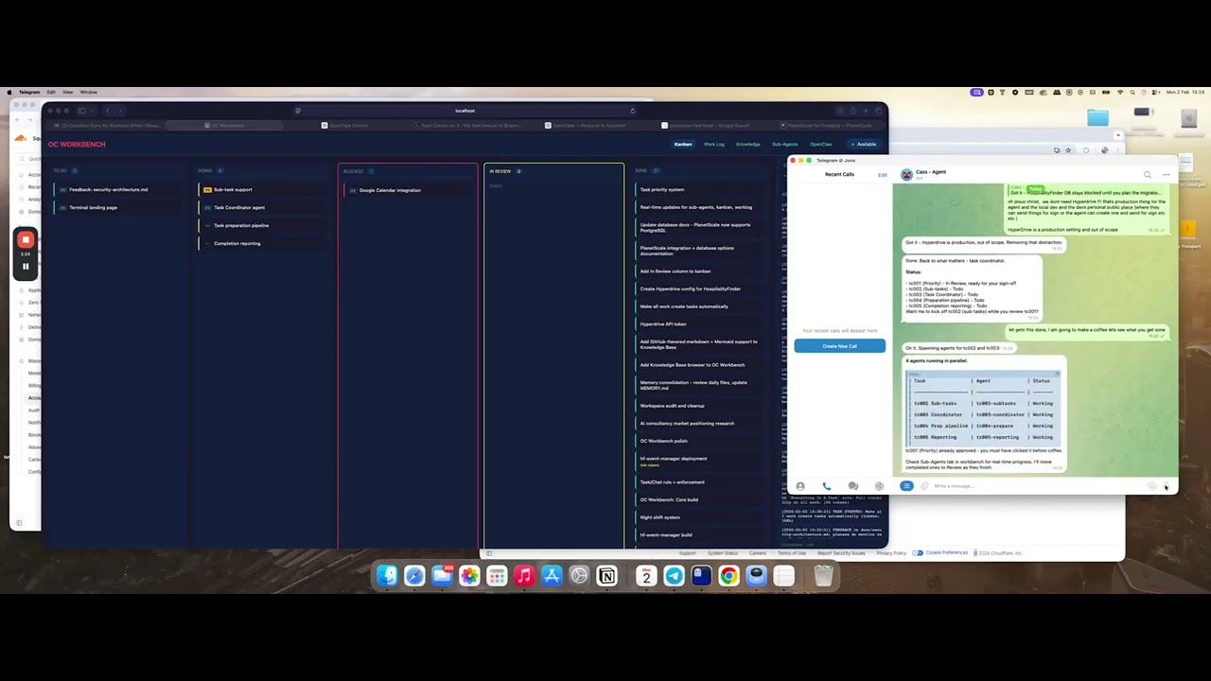Open the Google Calendar integration card
The image size is (1211, 681).
(x=409, y=190)
